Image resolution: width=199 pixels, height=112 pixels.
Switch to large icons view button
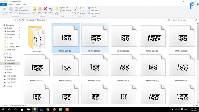(x=197, y=105)
